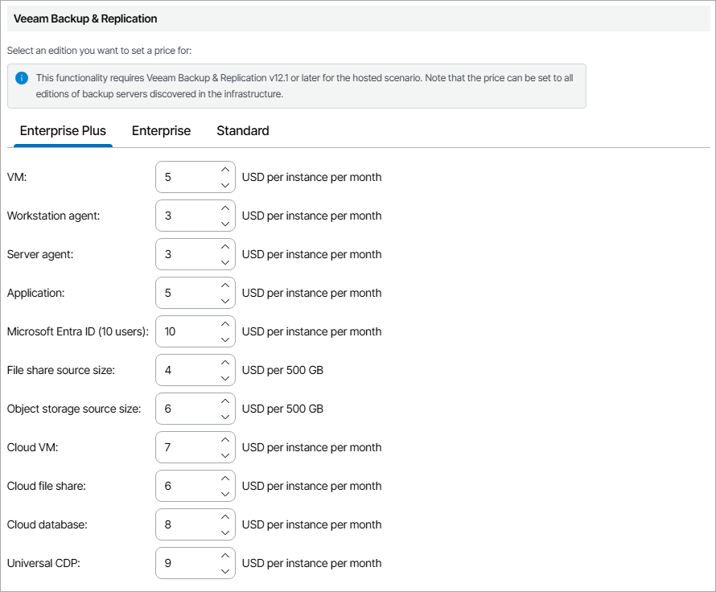Decrease Server agent price using down arrow

(225, 262)
